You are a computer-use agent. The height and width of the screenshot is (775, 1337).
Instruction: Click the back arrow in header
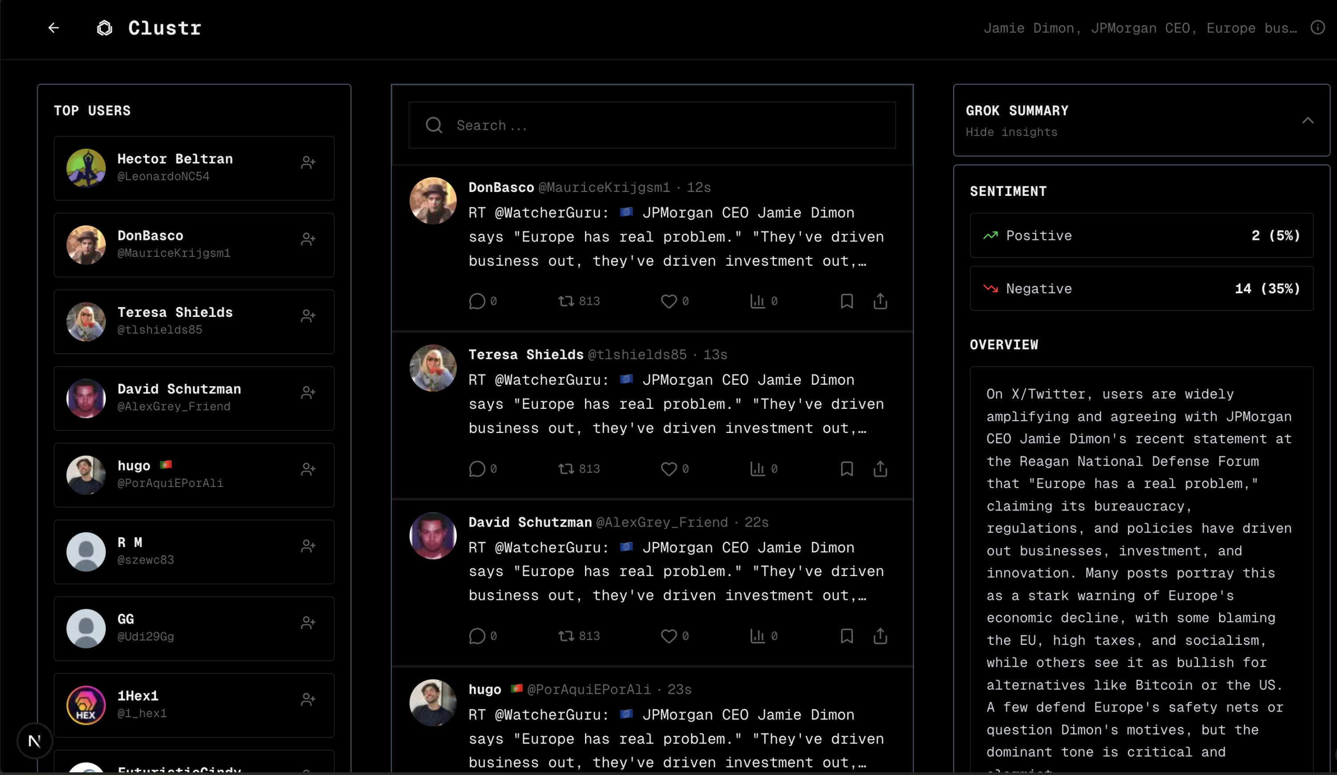(x=54, y=28)
